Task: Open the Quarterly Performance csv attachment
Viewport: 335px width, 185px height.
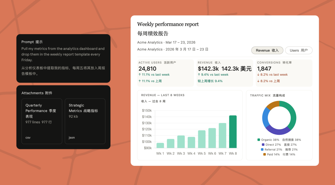Action: click(42, 121)
